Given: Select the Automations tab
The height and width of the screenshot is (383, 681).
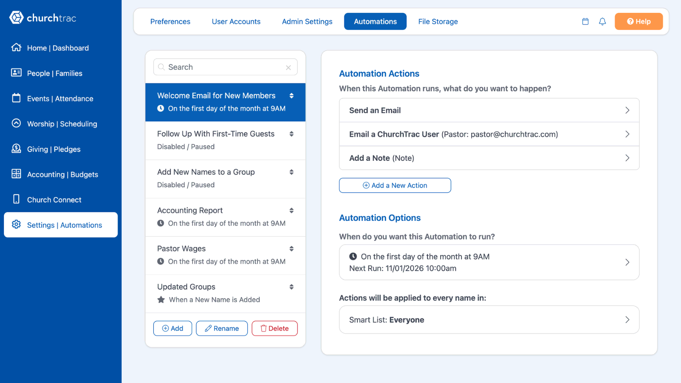Looking at the screenshot, I should (x=375, y=21).
